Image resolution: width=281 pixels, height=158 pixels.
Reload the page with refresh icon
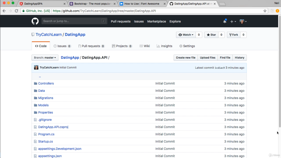[16, 11]
